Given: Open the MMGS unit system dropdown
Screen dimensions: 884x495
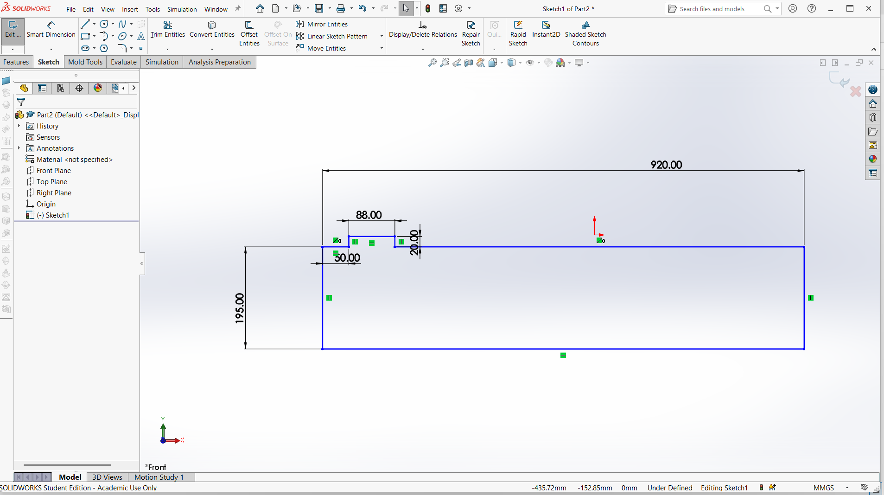Looking at the screenshot, I should click(x=847, y=488).
